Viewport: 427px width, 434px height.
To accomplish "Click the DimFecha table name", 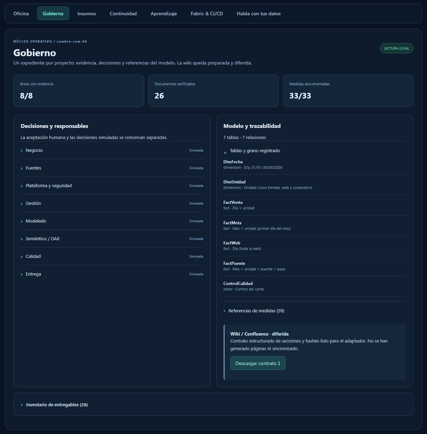I will pyautogui.click(x=233, y=162).
